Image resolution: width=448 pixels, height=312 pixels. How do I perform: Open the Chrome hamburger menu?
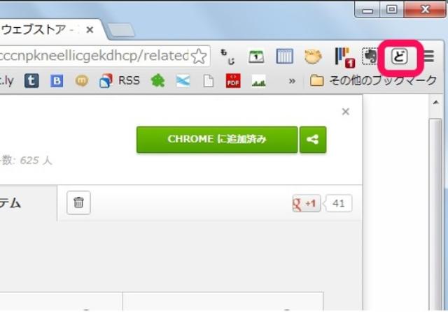click(x=429, y=56)
